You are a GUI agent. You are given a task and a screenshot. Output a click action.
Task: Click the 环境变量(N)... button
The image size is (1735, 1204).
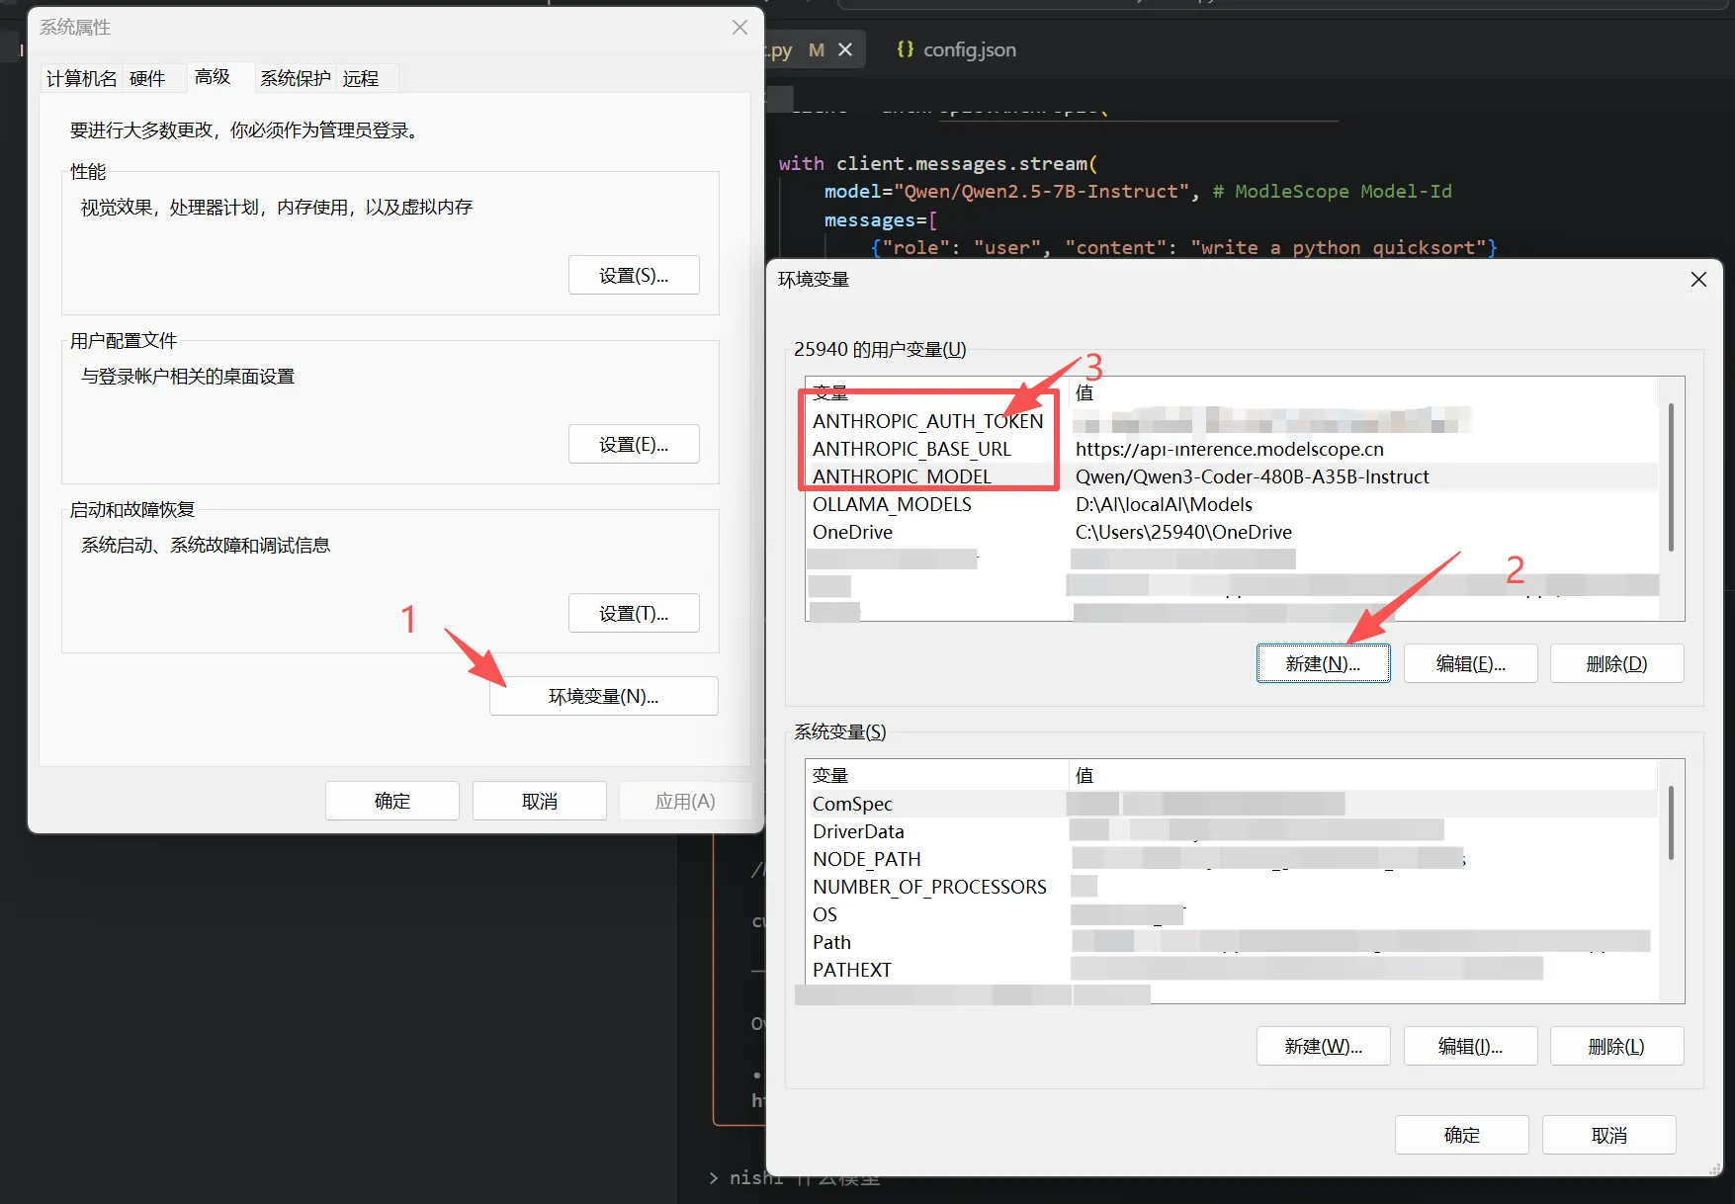click(603, 696)
